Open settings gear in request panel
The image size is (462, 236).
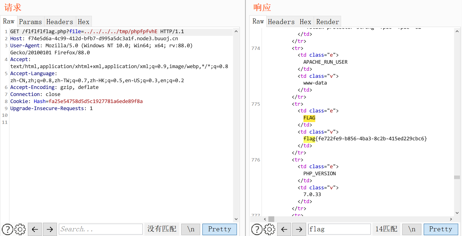click(20, 229)
